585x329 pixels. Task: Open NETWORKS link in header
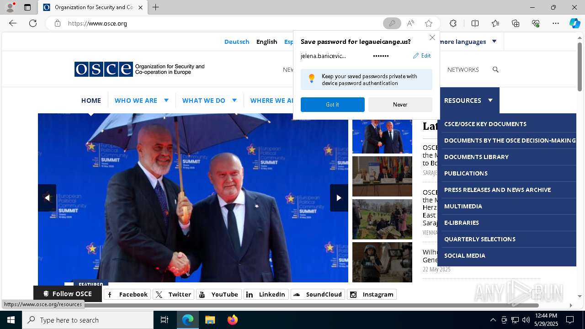tap(463, 69)
